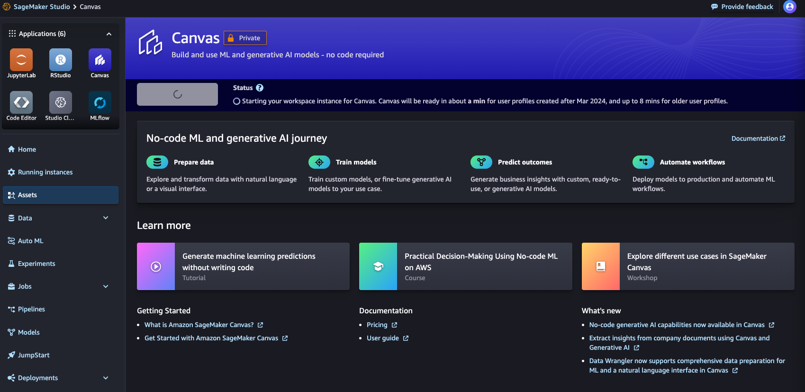The image size is (805, 392).
Task: Click the 'Prepare data' heading
Action: (194, 162)
